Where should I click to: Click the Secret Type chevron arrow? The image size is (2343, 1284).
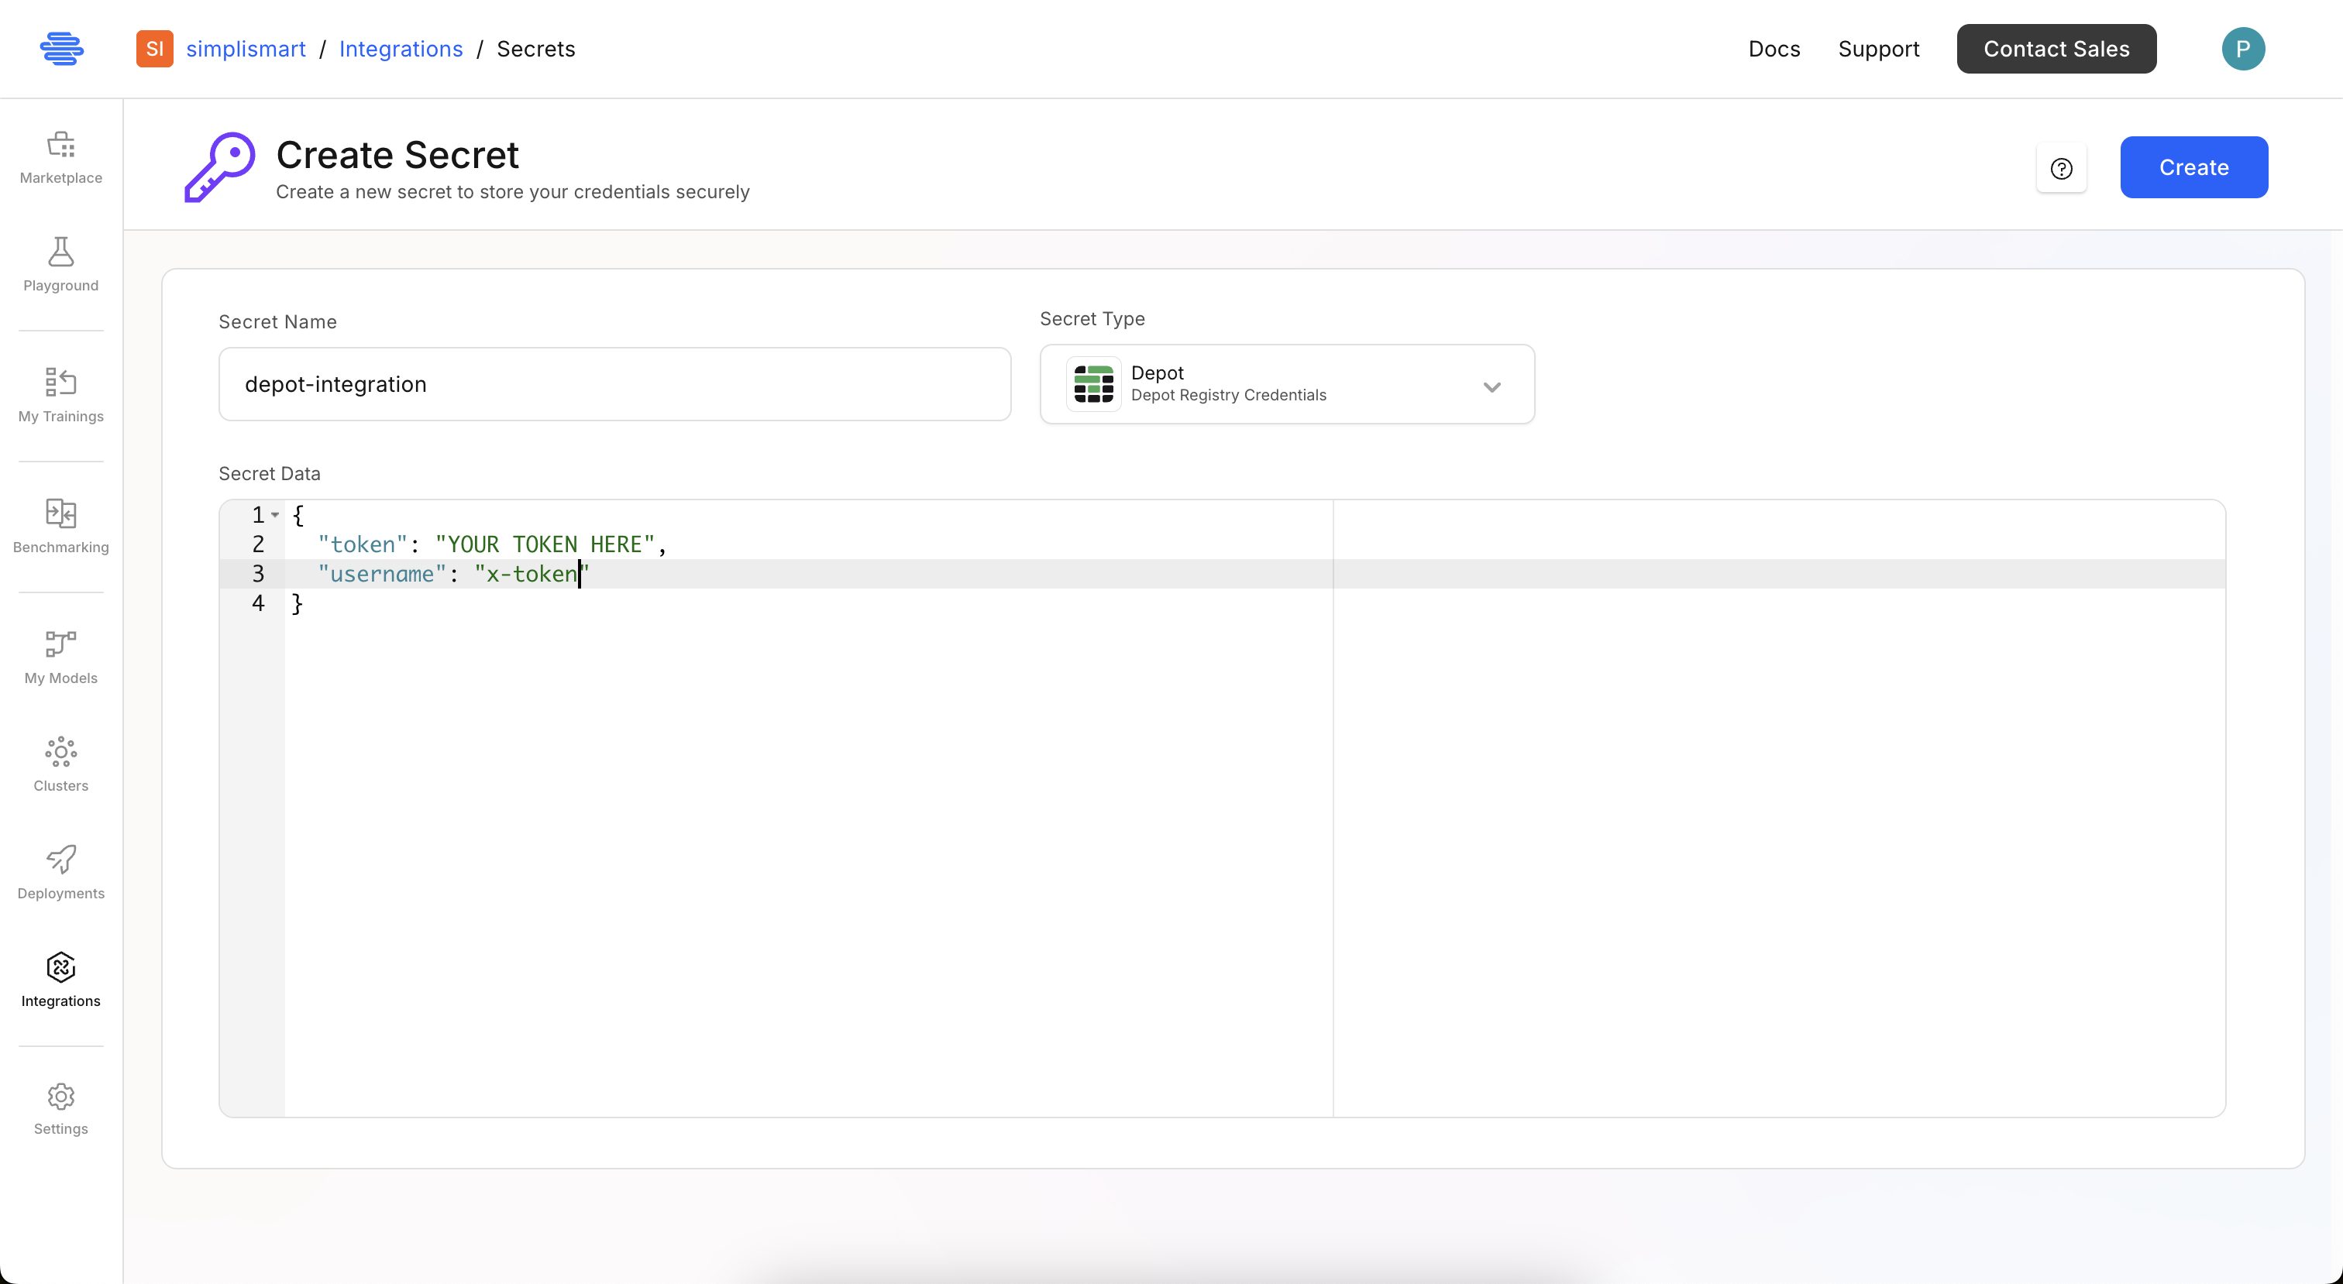click(x=1491, y=387)
